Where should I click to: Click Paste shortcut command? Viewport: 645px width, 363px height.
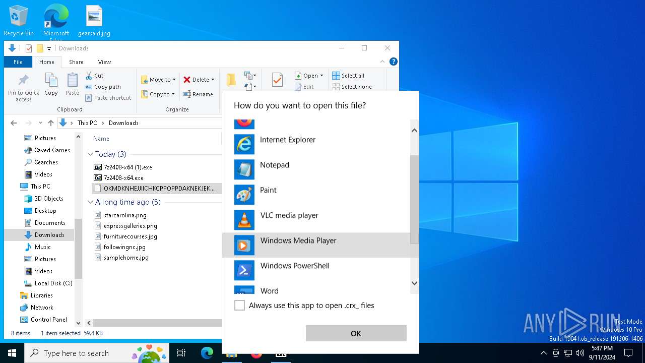[108, 98]
